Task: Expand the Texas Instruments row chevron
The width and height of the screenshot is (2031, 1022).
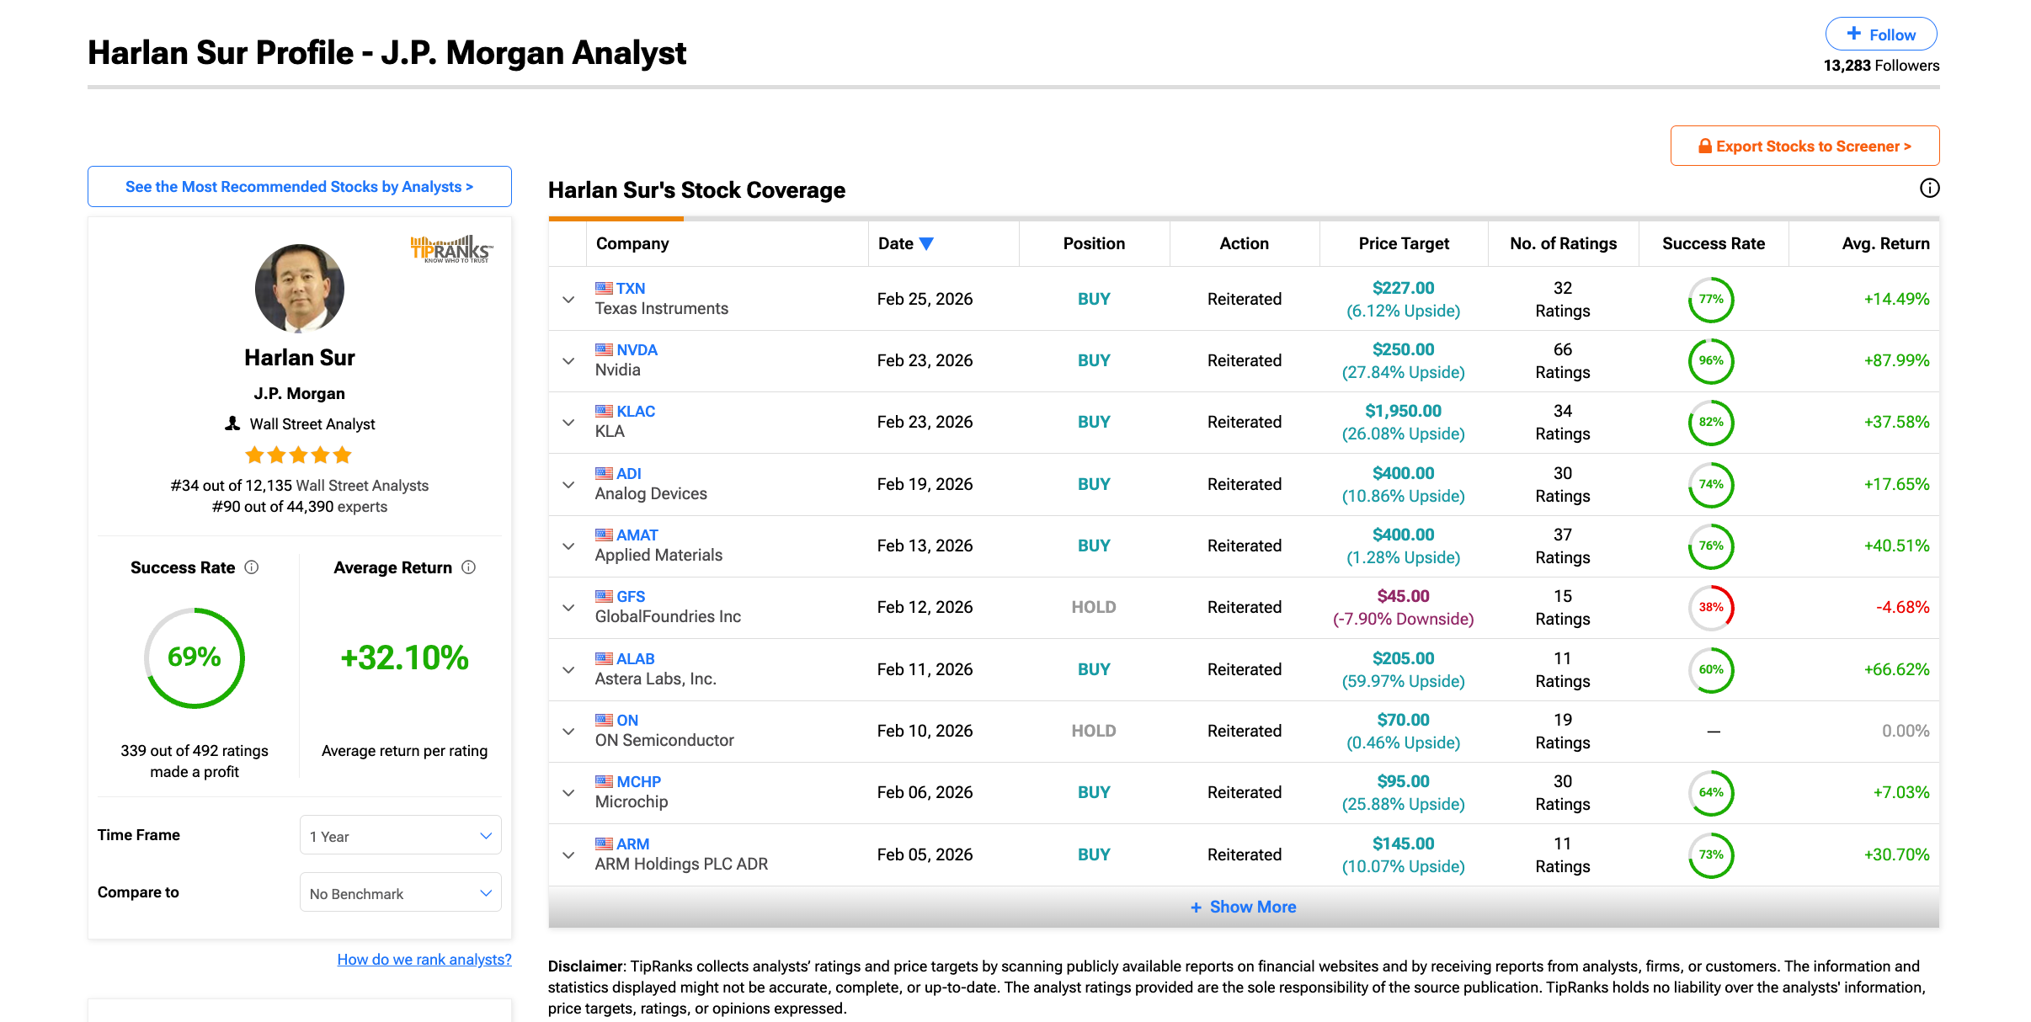Action: tap(568, 300)
